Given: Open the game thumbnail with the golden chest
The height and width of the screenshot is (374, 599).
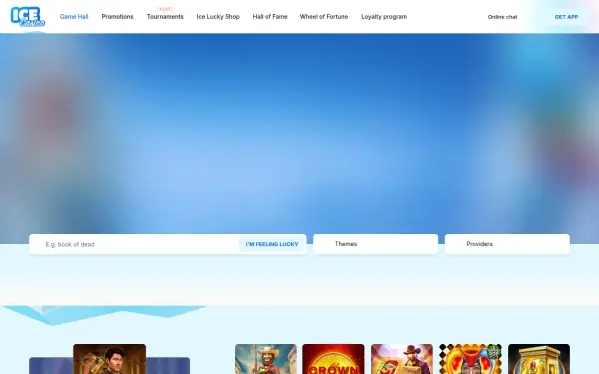Looking at the screenshot, I should [539, 359].
